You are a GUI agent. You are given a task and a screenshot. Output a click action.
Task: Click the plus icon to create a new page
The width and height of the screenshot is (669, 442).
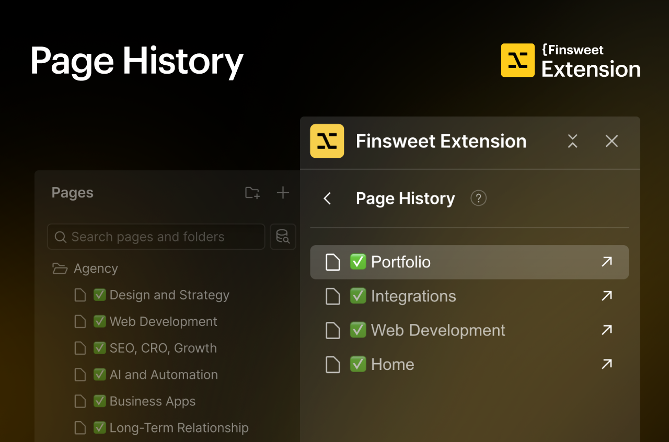coord(283,192)
